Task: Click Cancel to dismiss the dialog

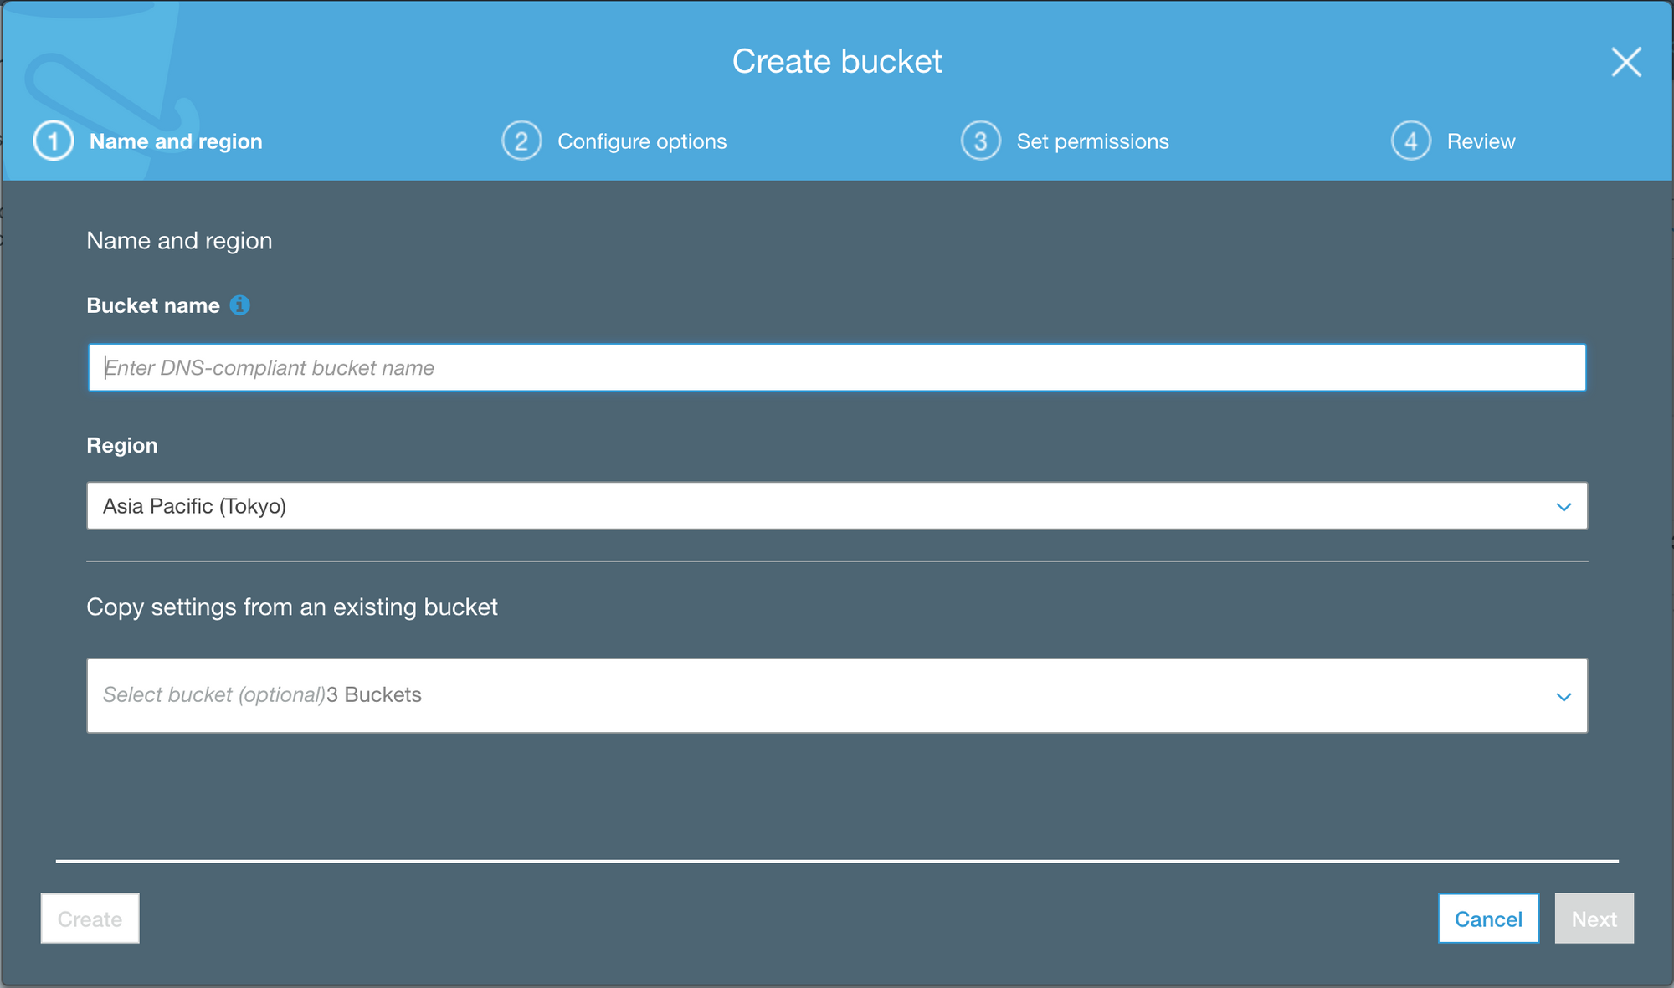Action: click(1488, 918)
